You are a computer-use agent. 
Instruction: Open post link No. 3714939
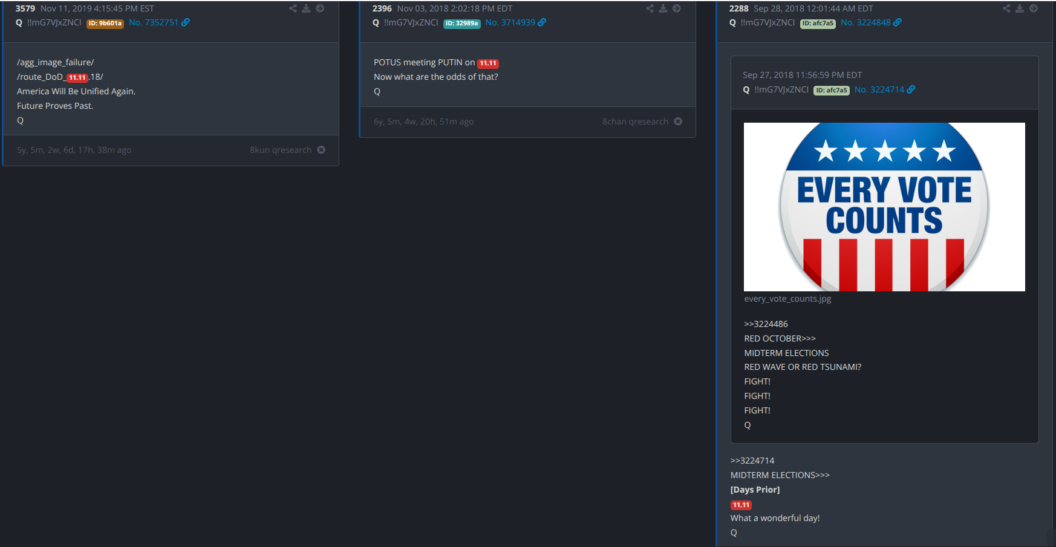pos(510,22)
